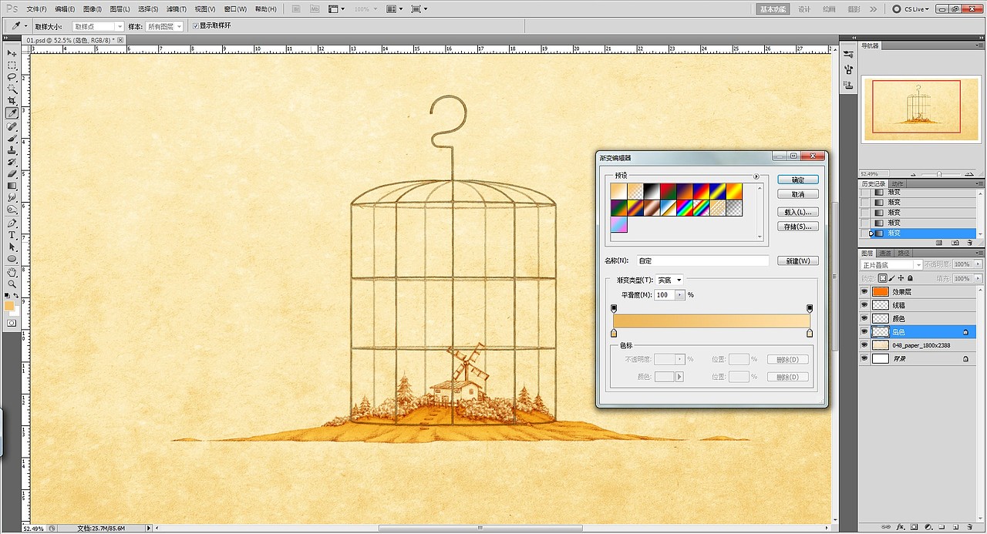The height and width of the screenshot is (534, 987).
Task: Open the 渐变类型 实底 dropdown
Action: click(669, 280)
